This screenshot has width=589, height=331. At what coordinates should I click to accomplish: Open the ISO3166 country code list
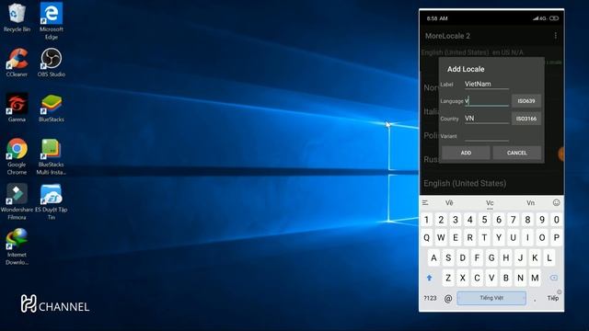pyautogui.click(x=526, y=119)
